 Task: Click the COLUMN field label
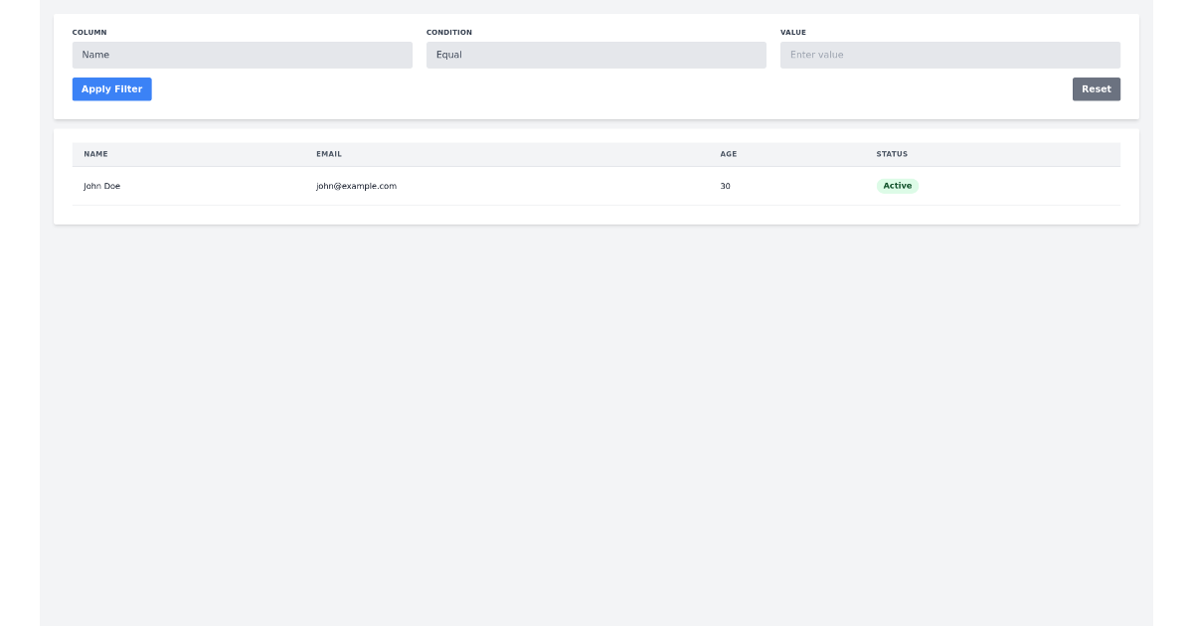(x=89, y=32)
